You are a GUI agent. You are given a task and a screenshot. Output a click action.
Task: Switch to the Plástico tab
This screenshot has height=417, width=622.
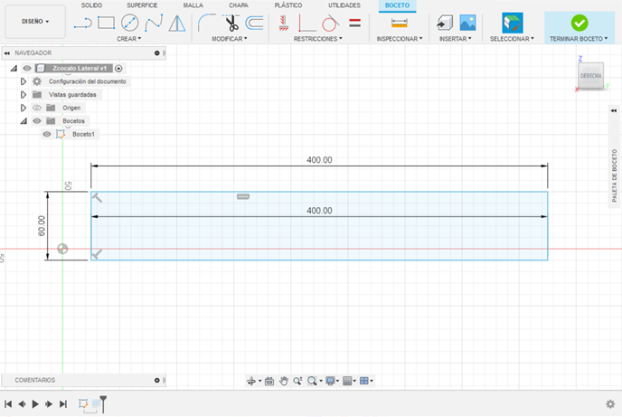pos(288,5)
